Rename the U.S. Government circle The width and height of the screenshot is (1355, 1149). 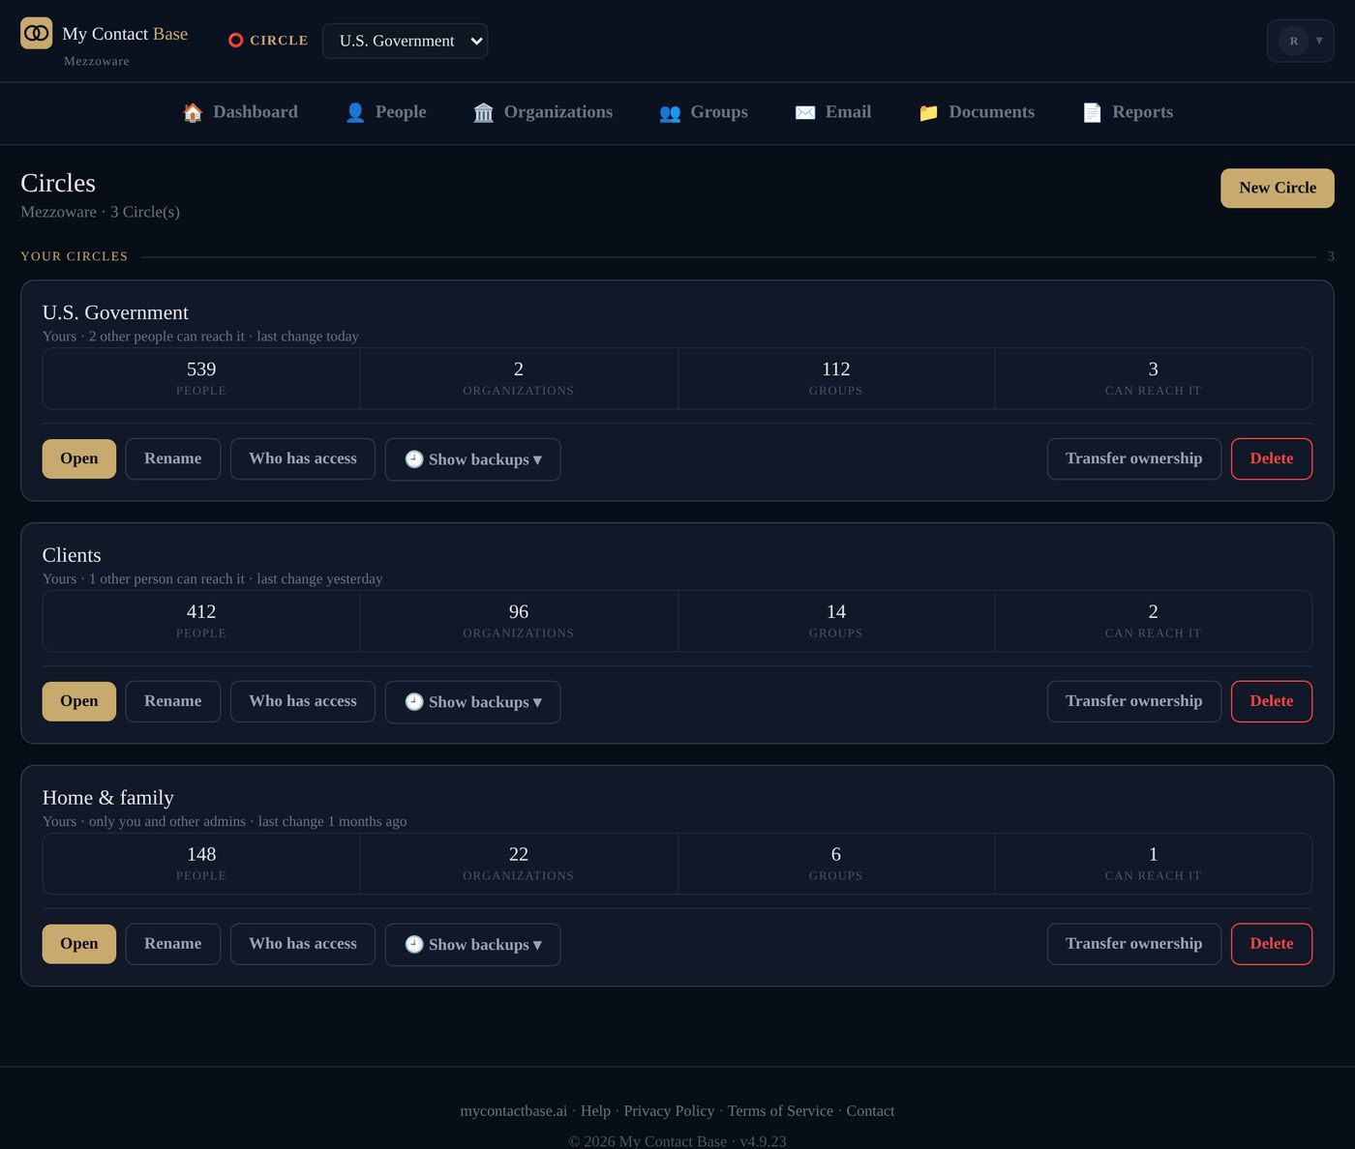pyautogui.click(x=173, y=458)
